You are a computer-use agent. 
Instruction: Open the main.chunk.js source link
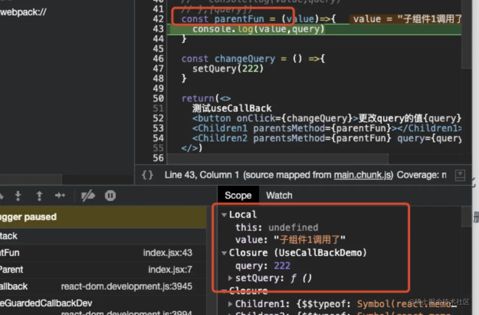point(363,175)
